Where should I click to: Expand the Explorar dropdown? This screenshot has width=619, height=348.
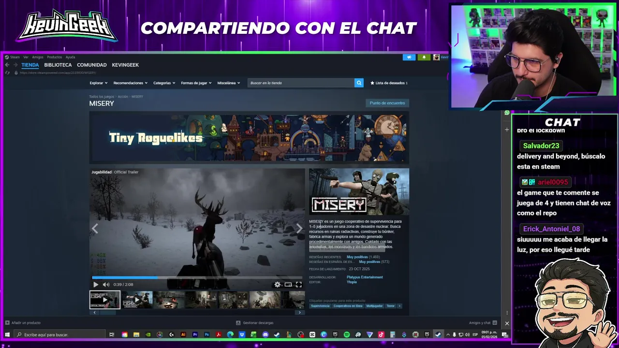click(x=98, y=83)
